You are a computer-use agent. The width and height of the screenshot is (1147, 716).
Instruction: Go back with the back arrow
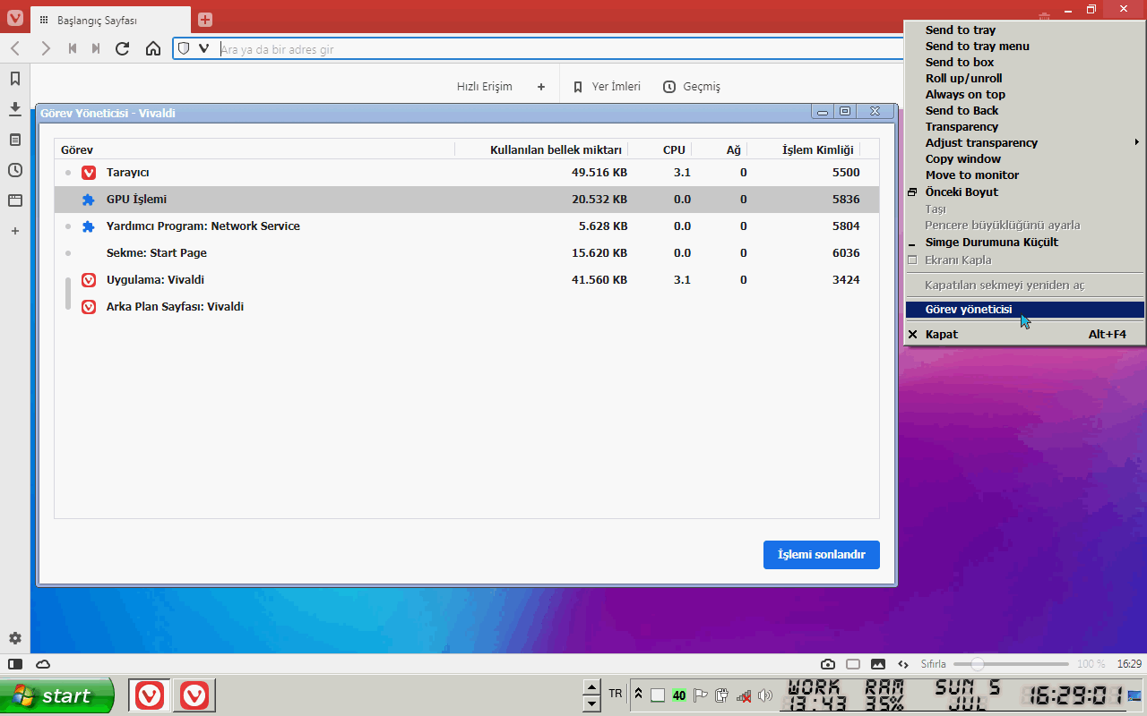click(15, 48)
